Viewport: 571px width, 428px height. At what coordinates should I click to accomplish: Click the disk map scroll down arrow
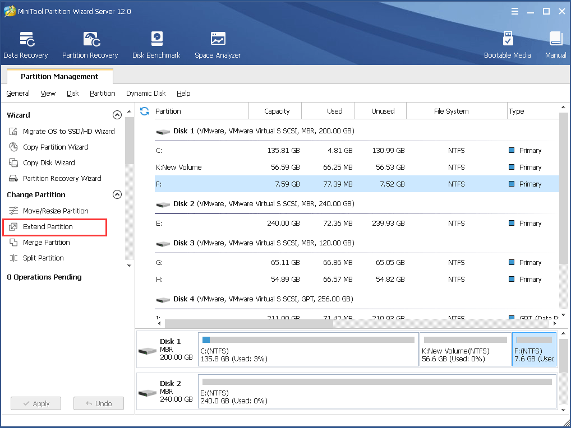pyautogui.click(x=563, y=410)
